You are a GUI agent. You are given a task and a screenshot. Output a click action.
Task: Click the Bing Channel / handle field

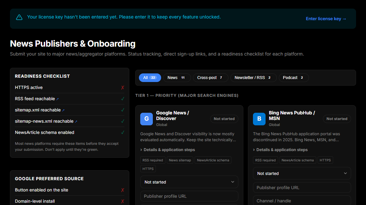pyautogui.click(x=302, y=201)
